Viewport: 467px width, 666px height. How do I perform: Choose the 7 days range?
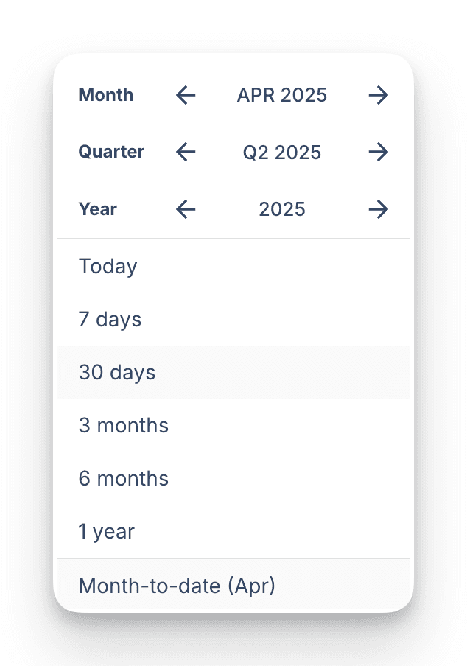[x=110, y=319]
